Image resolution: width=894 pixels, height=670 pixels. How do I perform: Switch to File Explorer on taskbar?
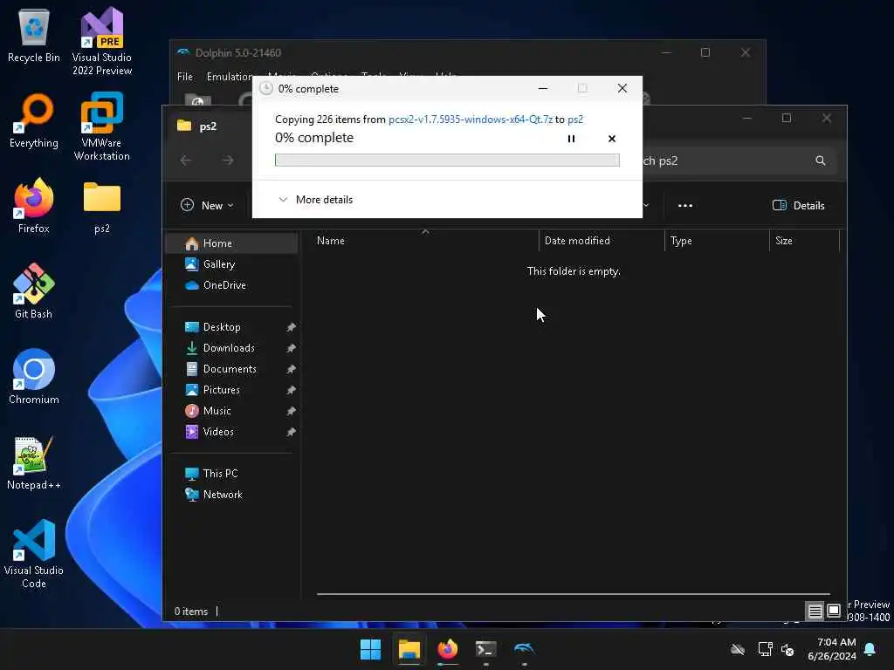click(x=409, y=649)
